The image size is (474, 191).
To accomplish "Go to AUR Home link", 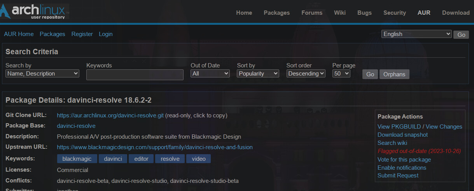I will (19, 34).
